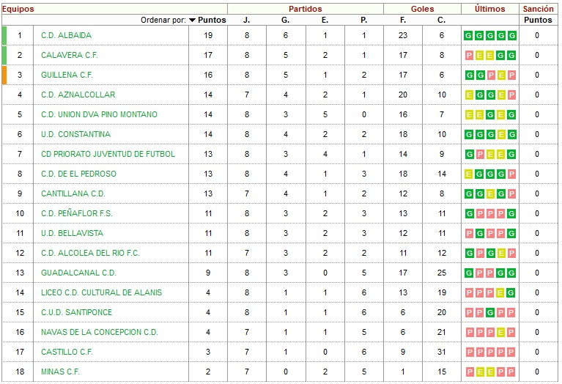This screenshot has width=562, height=384.
Task: Click MINAS C.F.'s first yellow E result icon
Action: click(480, 372)
